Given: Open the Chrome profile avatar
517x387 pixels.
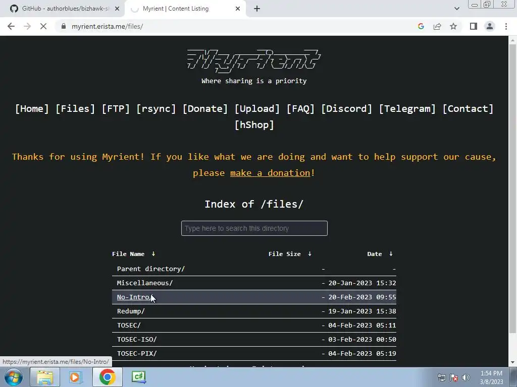Looking at the screenshot, I should click(490, 26).
